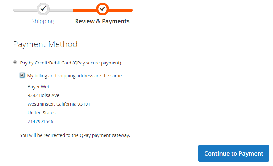
Task: Click the 9282 Bolsa Ave address line
Action: point(43,95)
